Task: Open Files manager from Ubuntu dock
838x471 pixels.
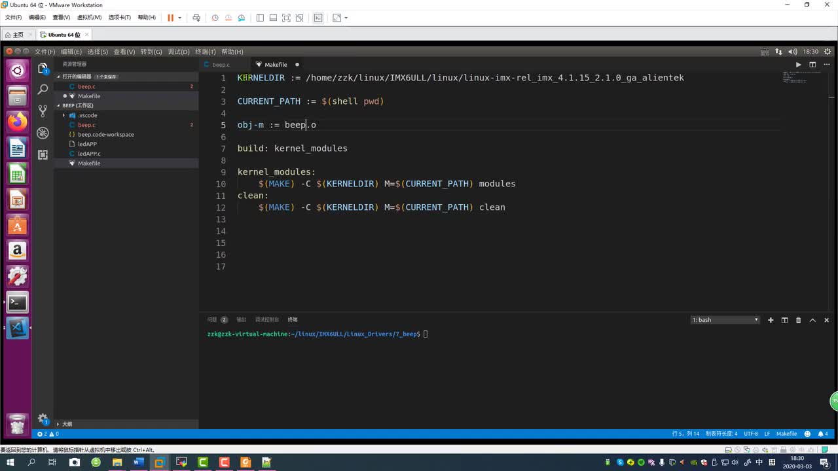Action: point(18,96)
